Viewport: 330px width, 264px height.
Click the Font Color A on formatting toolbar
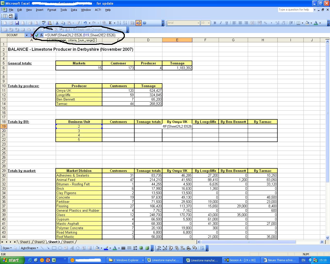click(x=316, y=23)
